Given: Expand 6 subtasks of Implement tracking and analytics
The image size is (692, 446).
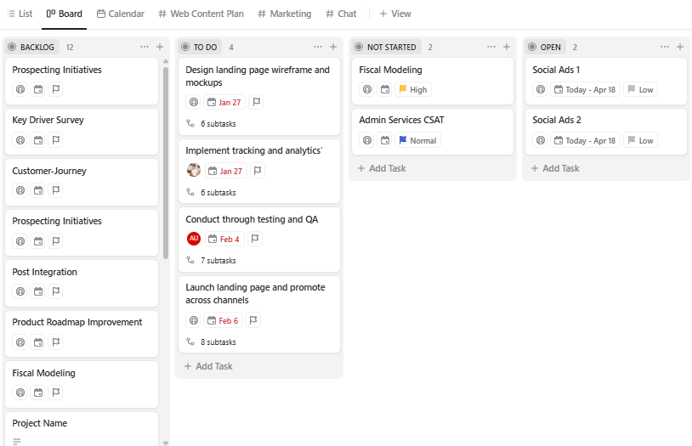Looking at the screenshot, I should click(212, 192).
